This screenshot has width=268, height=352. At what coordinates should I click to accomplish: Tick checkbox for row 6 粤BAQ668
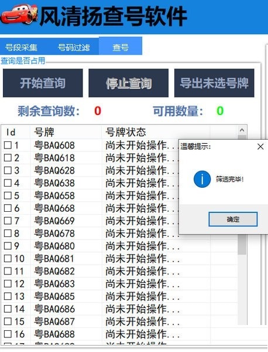click(8, 208)
